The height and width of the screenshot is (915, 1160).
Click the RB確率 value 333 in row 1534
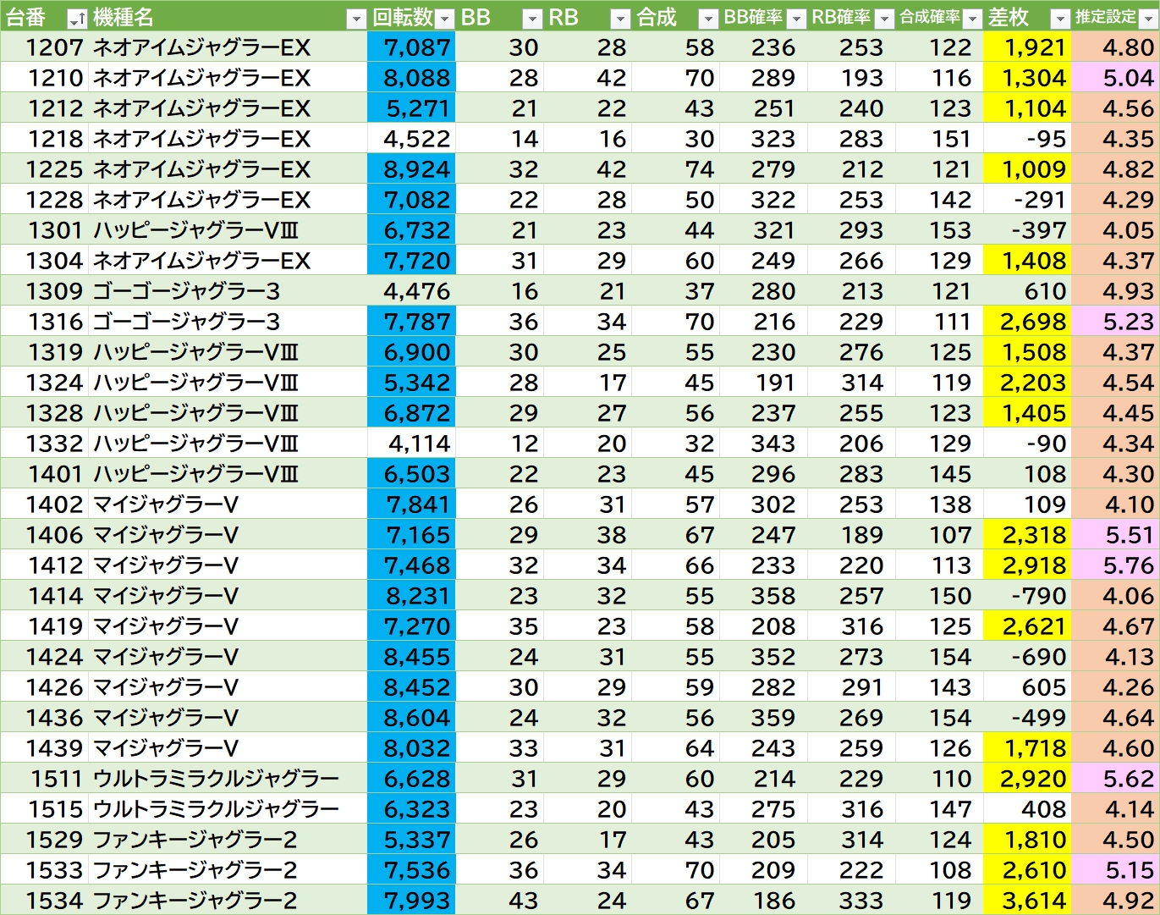click(x=851, y=901)
